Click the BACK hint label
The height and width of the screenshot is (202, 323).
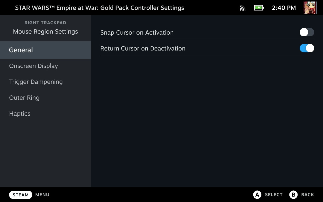[x=307, y=195]
